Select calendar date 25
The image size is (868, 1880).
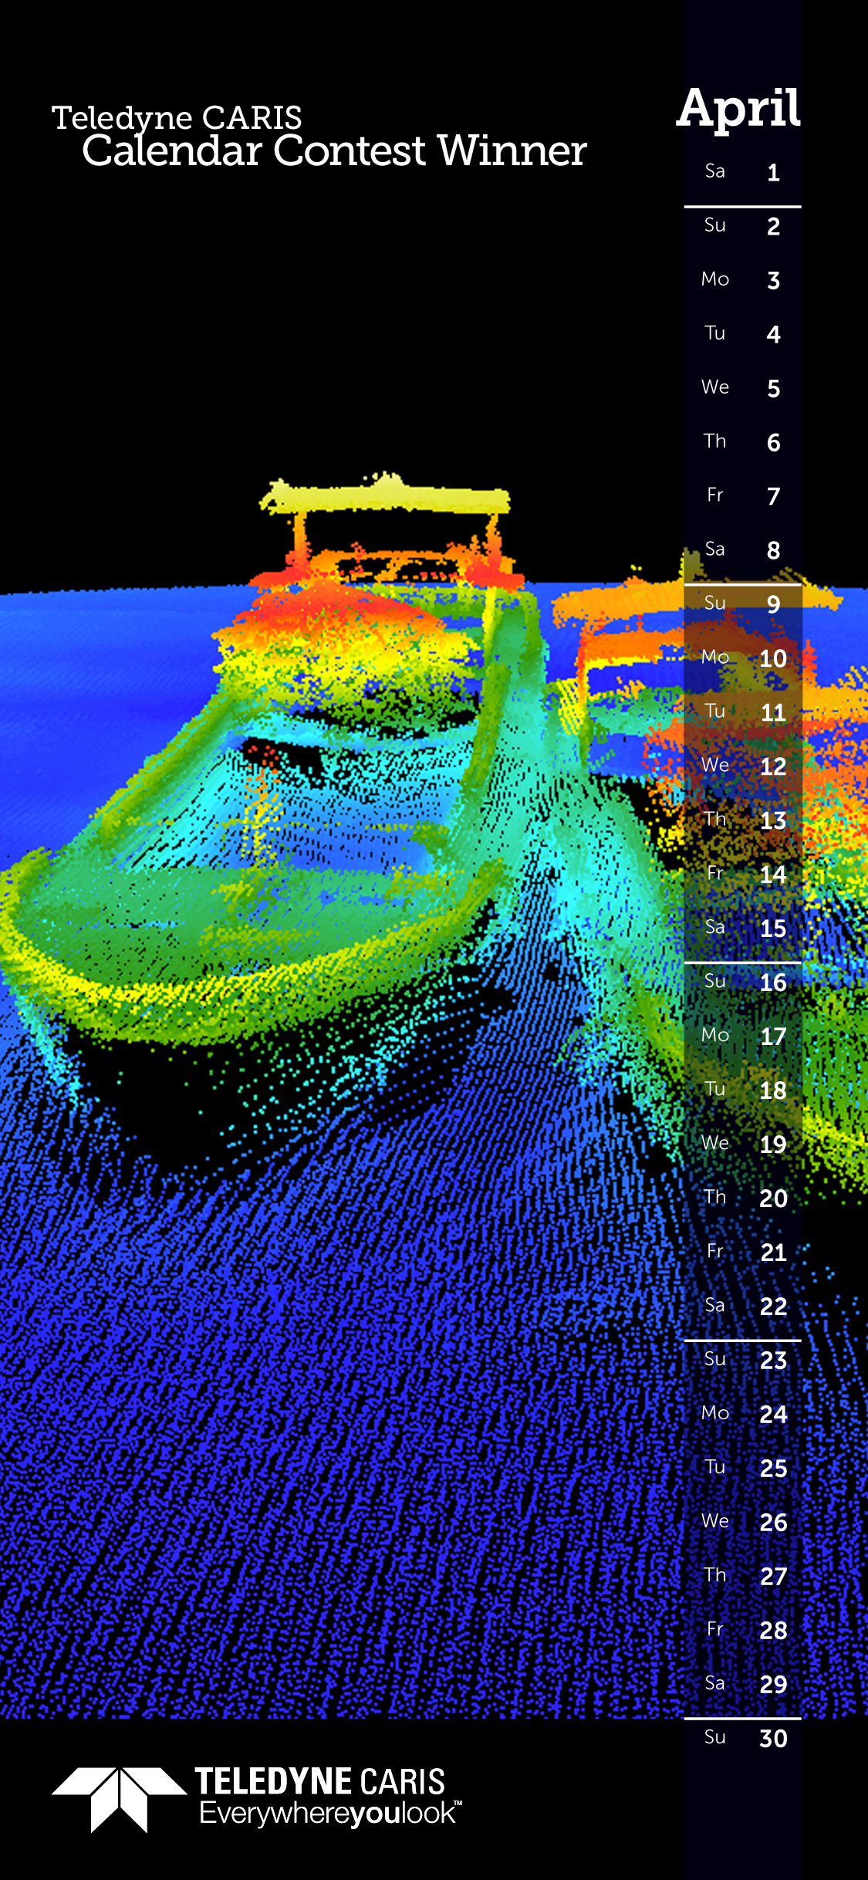(773, 1469)
